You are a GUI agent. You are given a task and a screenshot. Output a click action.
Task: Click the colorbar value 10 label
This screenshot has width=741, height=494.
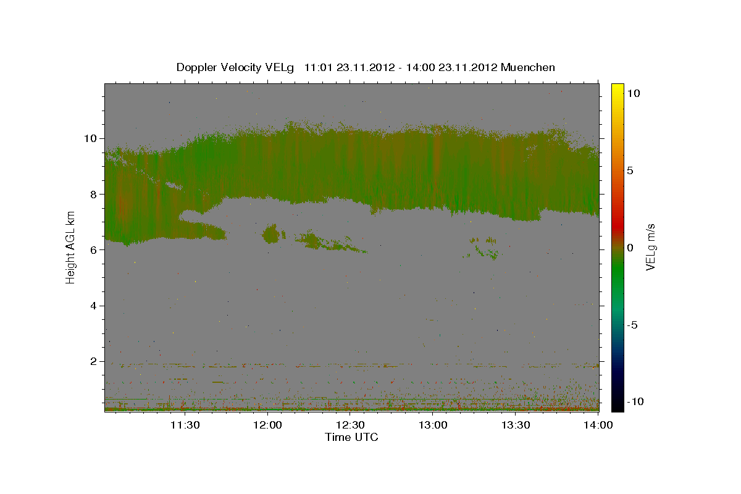(x=633, y=93)
